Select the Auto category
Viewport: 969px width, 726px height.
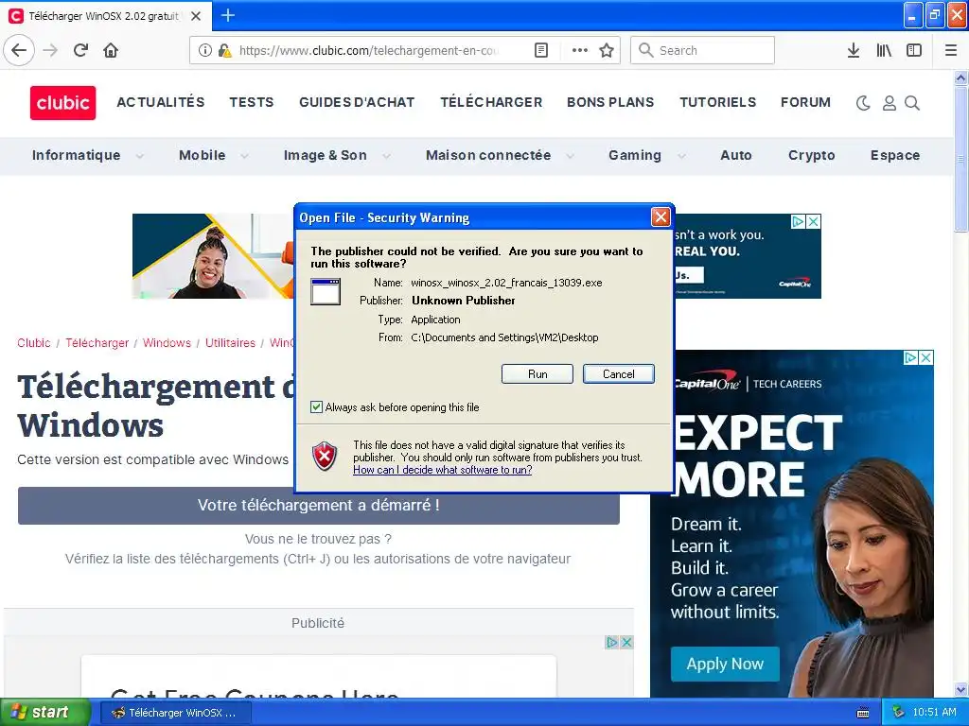[736, 155]
